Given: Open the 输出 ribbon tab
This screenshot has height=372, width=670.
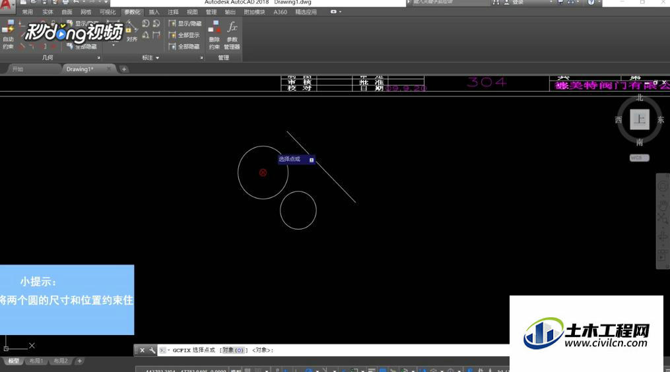Looking at the screenshot, I should pos(230,12).
